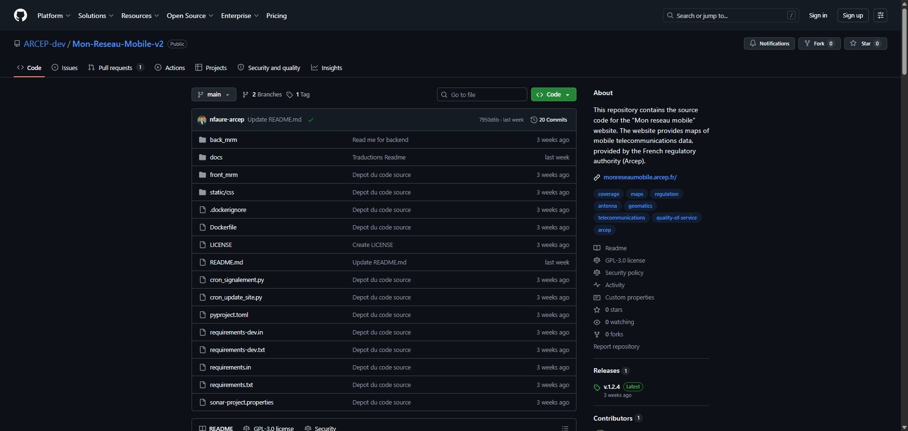Open requirements-dev.txt file

[237, 350]
